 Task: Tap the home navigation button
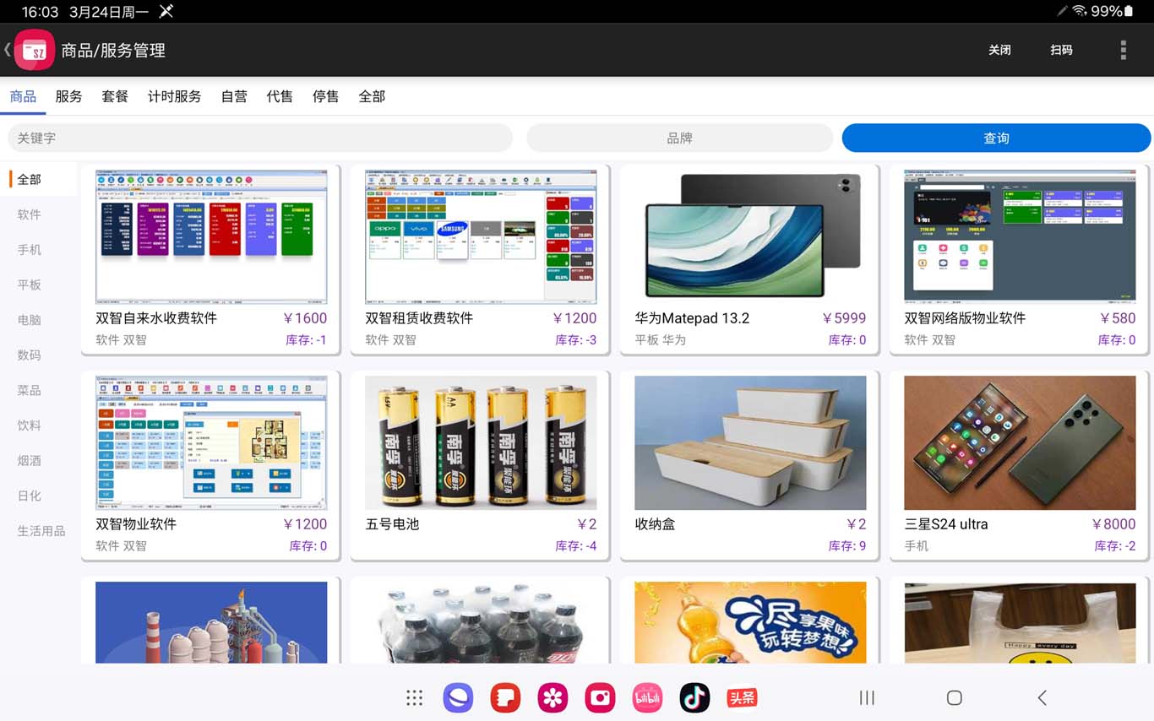955,697
